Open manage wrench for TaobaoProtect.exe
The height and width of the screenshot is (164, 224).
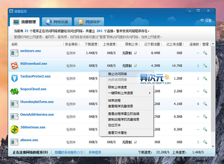(x=205, y=78)
